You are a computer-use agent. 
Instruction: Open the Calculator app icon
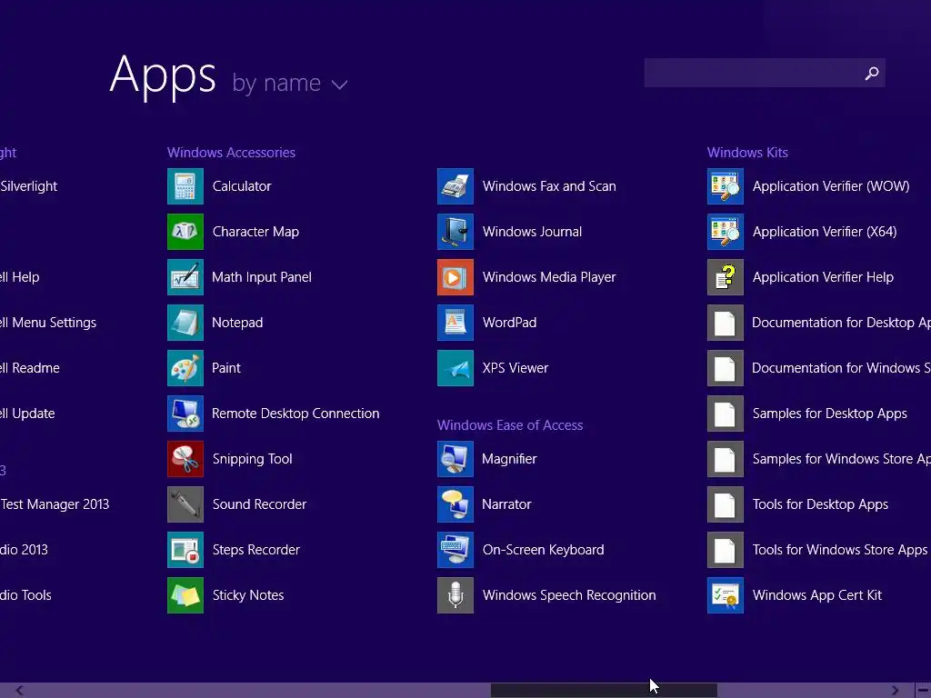(x=185, y=186)
